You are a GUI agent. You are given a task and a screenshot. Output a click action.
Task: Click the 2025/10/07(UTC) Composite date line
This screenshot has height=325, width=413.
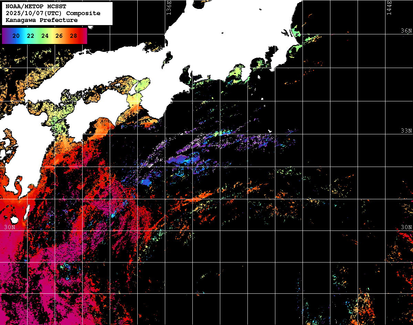(53, 13)
